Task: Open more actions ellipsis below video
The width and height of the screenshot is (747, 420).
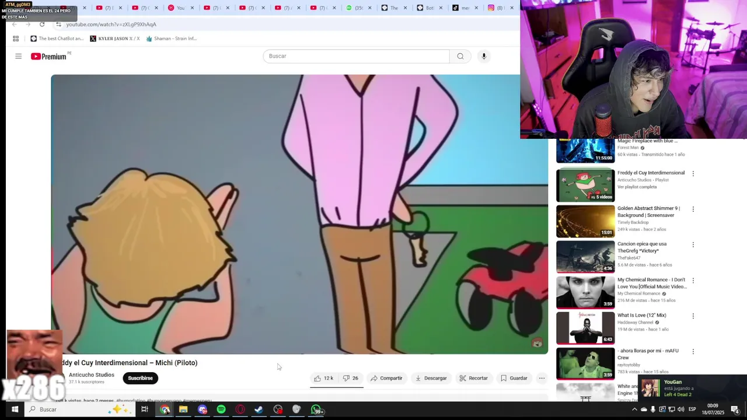Action: pyautogui.click(x=542, y=378)
